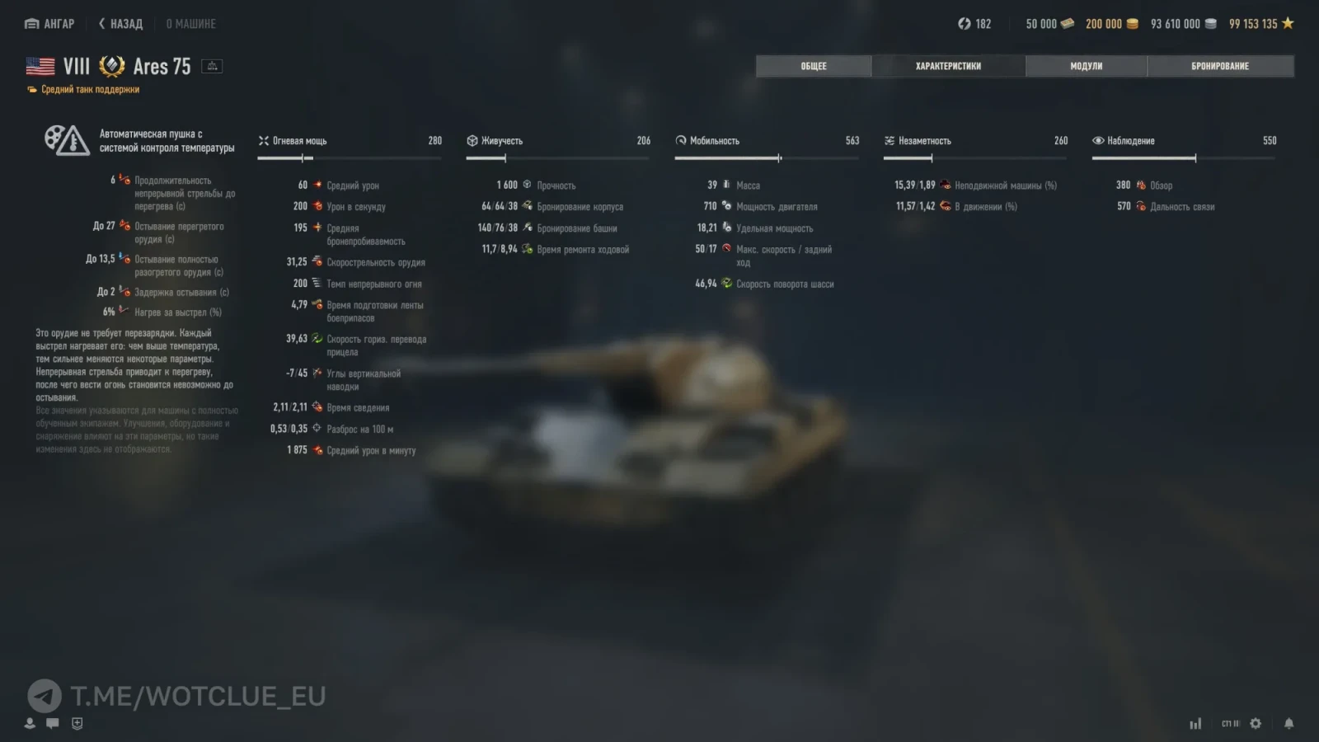Image resolution: width=1319 pixels, height=742 pixels.
Task: Click the bonds currency icon
Action: point(1068,24)
